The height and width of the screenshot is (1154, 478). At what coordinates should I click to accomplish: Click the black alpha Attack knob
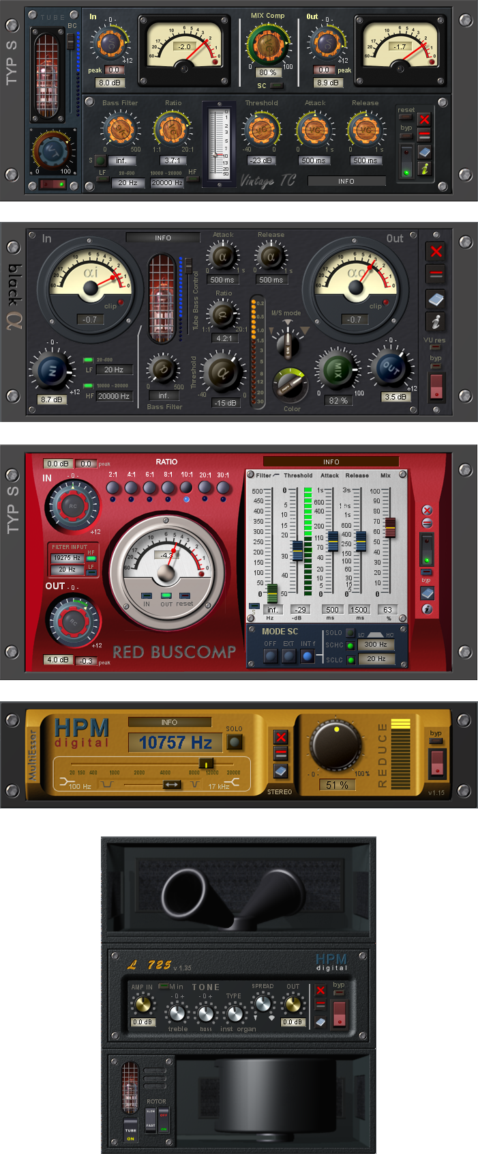(x=222, y=257)
